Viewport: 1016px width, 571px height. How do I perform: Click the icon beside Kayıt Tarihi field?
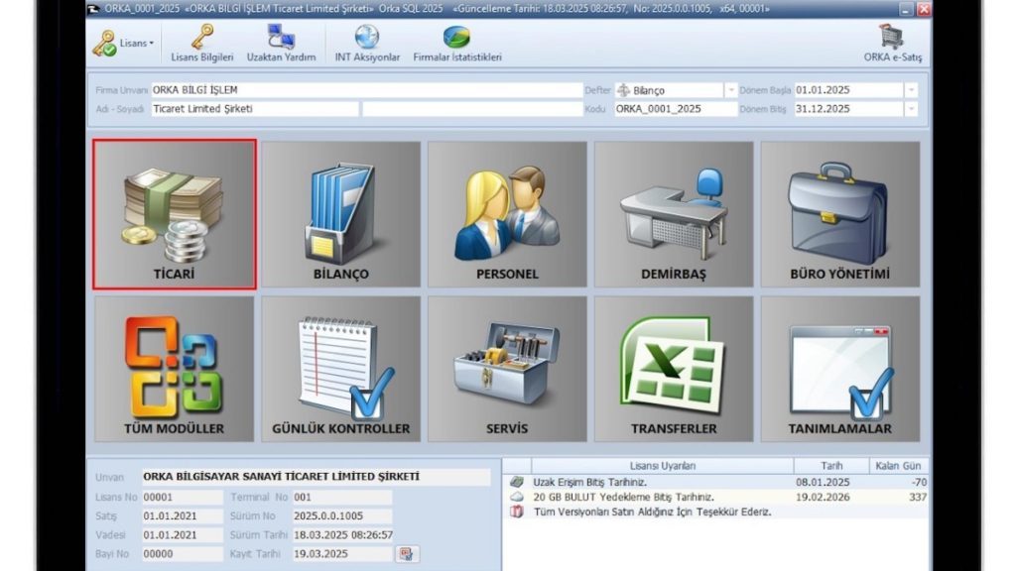406,554
